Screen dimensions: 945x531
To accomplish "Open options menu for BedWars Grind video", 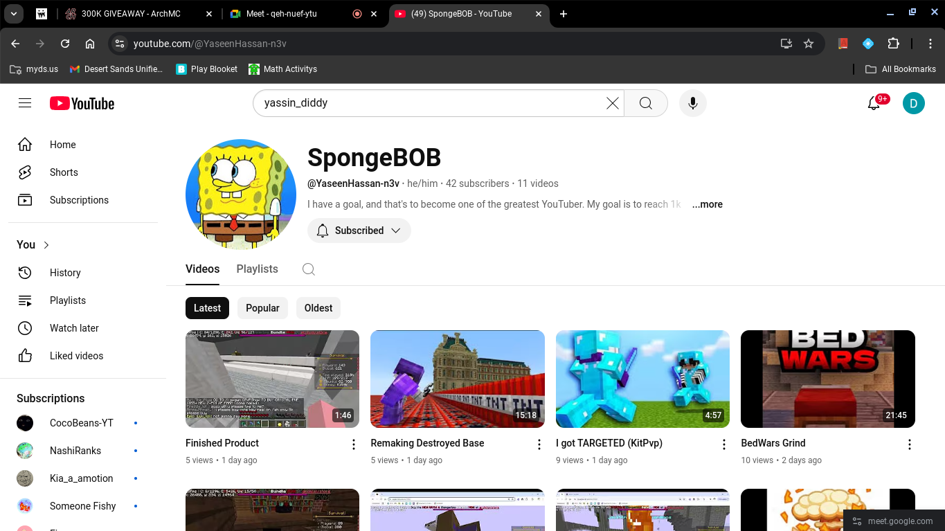I will pyautogui.click(x=910, y=444).
